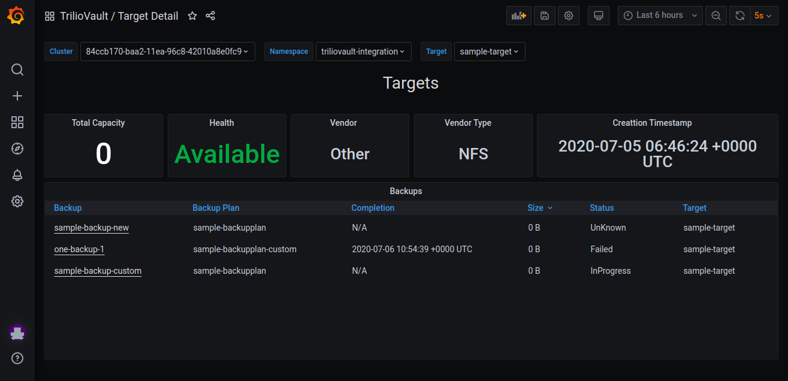
Task: Open the one-backup-1 link
Action: coord(80,249)
